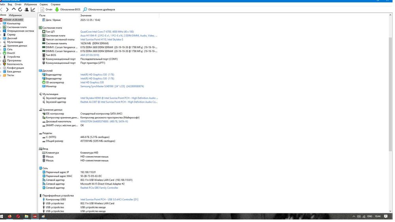Click the vertical scrollbar of details list
This screenshot has height=222, width=395.
[x=390, y=94]
